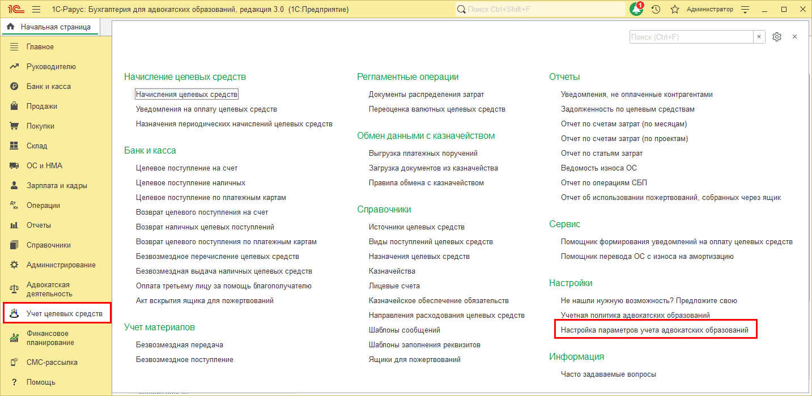Open the service settings dropdown in the title bar
The height and width of the screenshot is (396, 812).
745,10
